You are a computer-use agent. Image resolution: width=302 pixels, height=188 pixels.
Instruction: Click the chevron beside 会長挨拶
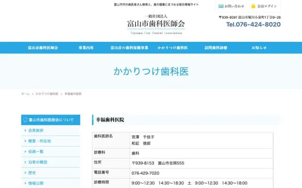[x=25, y=130]
